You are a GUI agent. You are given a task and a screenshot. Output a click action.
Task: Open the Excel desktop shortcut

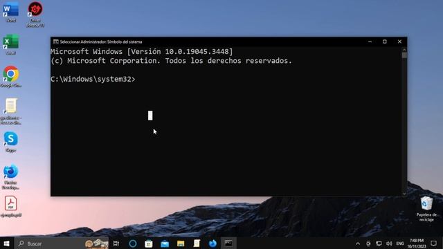tap(11, 44)
